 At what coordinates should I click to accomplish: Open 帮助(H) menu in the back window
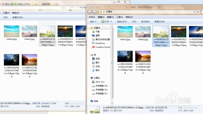[16, 13]
